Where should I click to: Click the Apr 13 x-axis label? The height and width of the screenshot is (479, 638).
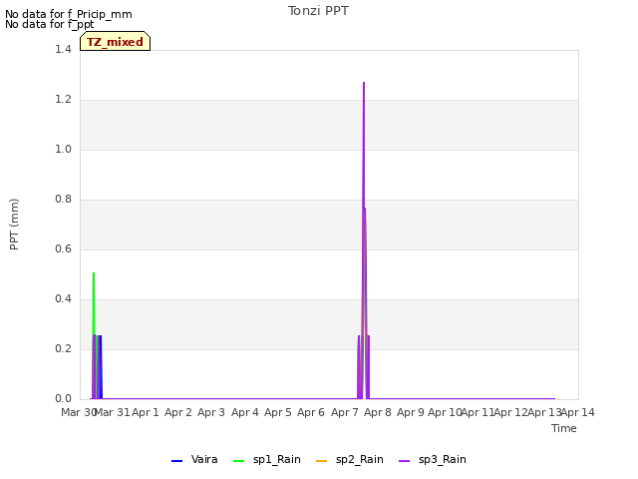click(x=544, y=412)
